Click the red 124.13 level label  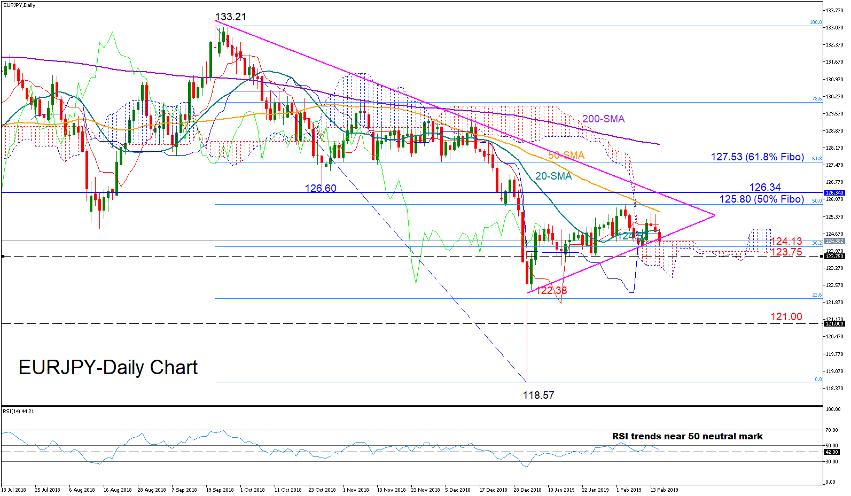(x=786, y=241)
